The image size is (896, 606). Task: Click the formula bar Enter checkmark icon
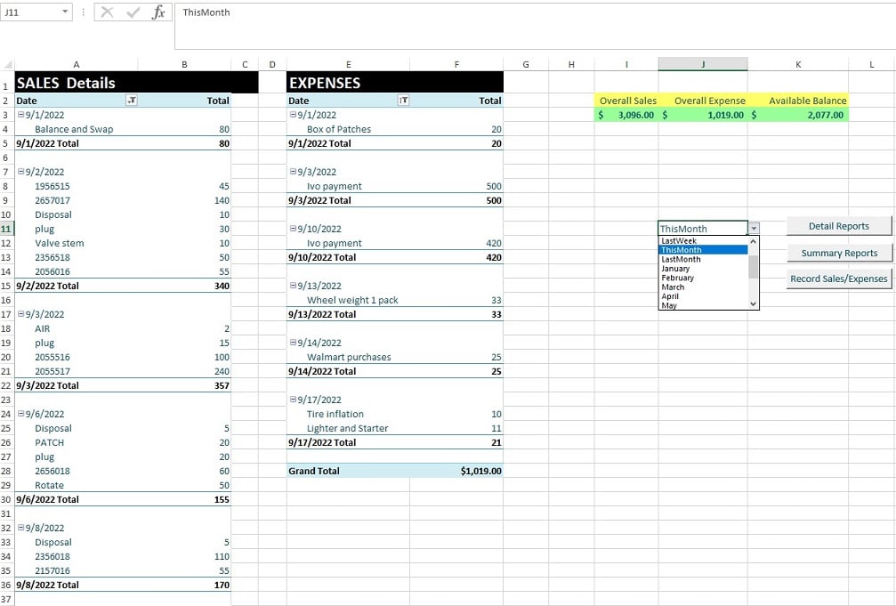click(x=133, y=12)
